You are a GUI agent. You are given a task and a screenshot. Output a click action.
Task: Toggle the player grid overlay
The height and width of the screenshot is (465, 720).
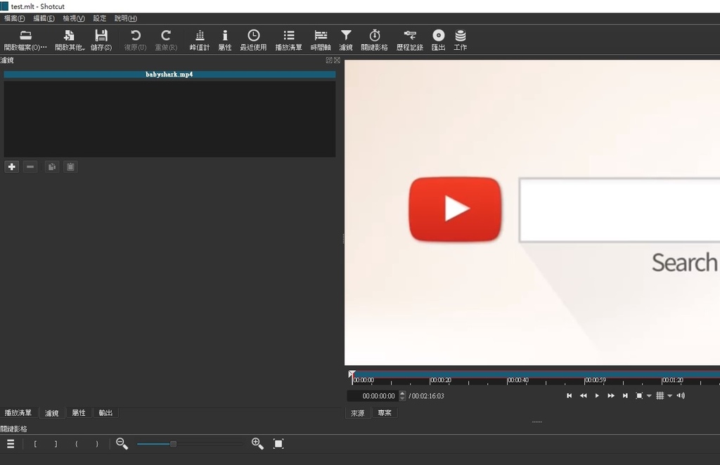pyautogui.click(x=660, y=395)
